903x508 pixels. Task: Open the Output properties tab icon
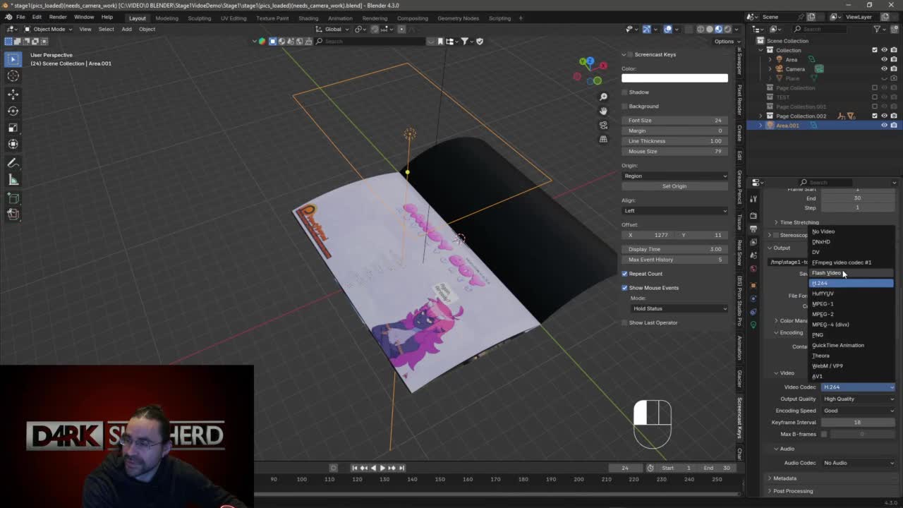[x=753, y=229]
